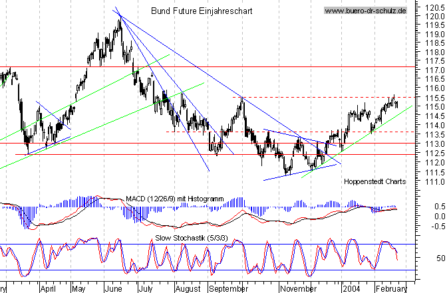
Task: Click the 117.0 price axis value
Action: click(430, 70)
